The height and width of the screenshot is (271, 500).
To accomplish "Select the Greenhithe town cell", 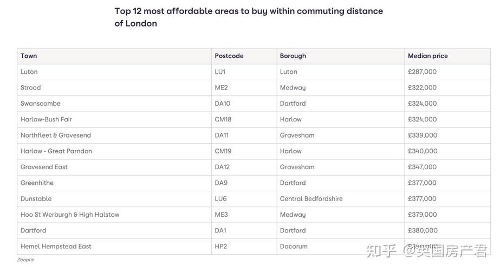I will tap(37, 183).
